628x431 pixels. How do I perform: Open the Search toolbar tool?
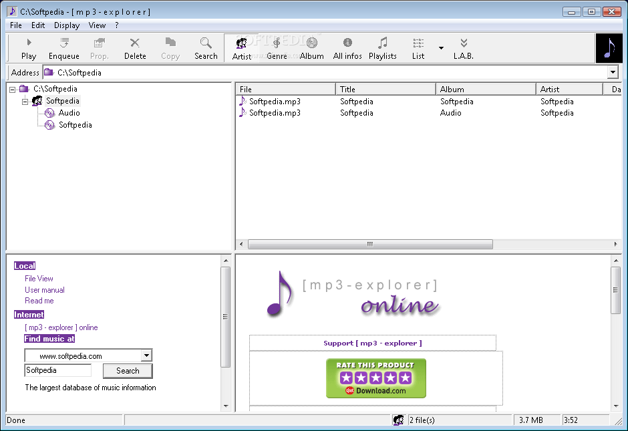pyautogui.click(x=206, y=49)
